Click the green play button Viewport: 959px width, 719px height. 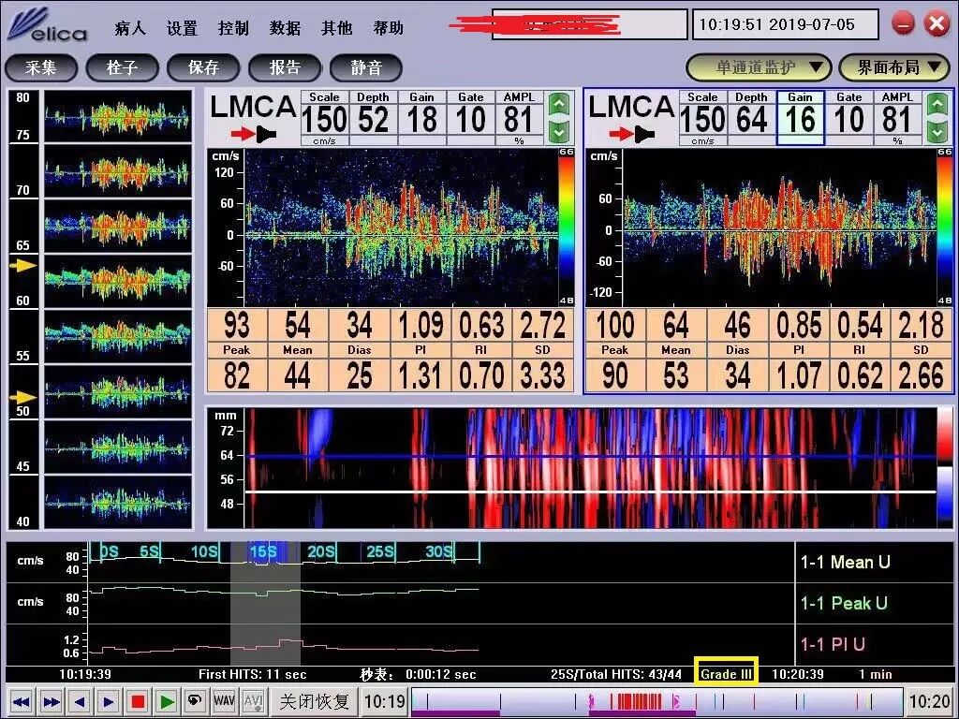point(167,700)
